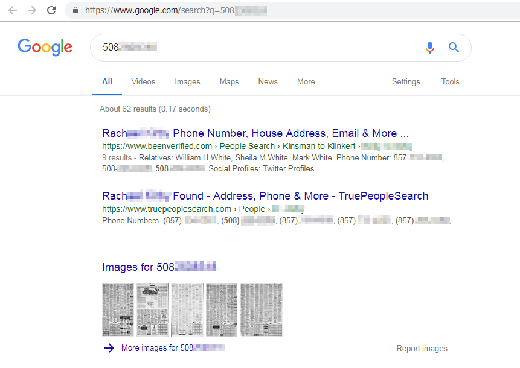Open the second newspaper image thumbnail

pos(153,310)
